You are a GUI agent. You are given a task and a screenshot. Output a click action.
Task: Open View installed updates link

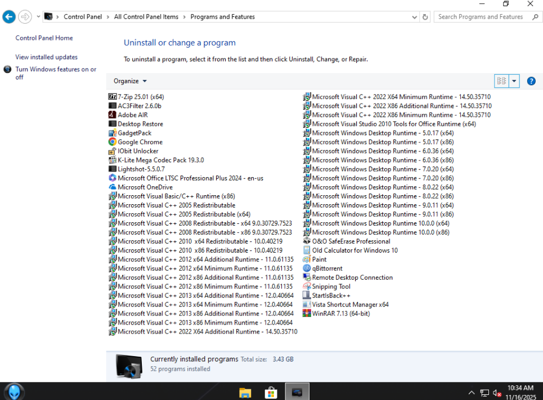46,57
